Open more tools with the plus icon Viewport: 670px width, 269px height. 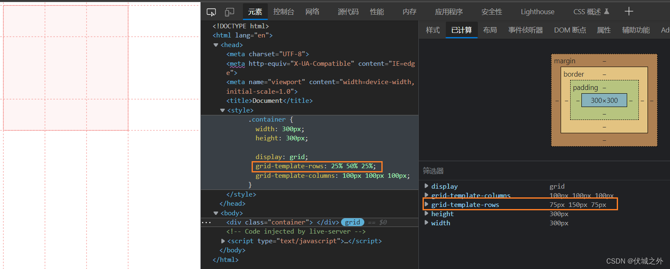[629, 12]
